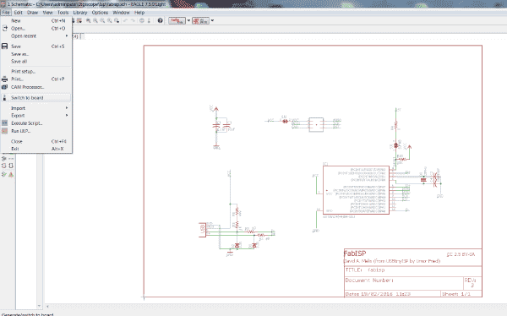The width and height of the screenshot is (507, 316).
Task: Choose Save as... menu entry
Action: point(35,54)
